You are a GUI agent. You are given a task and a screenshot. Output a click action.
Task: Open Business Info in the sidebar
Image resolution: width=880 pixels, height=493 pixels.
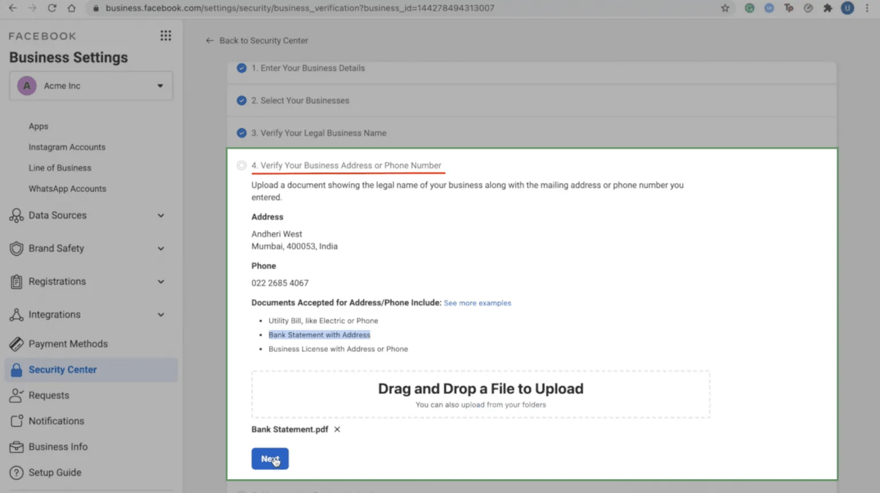(58, 447)
